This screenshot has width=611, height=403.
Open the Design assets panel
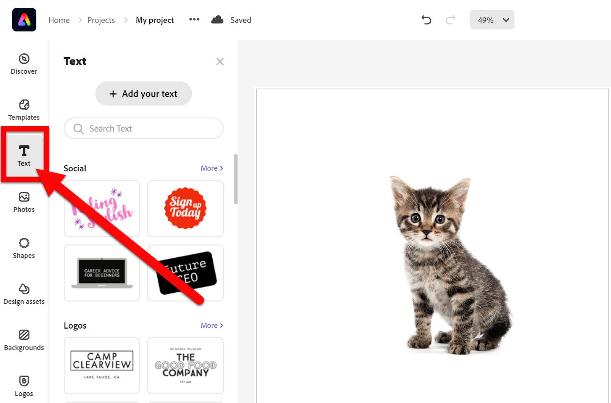[24, 294]
